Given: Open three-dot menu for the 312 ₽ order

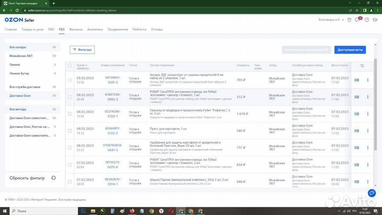Looking at the screenshot, I should click(368, 97).
